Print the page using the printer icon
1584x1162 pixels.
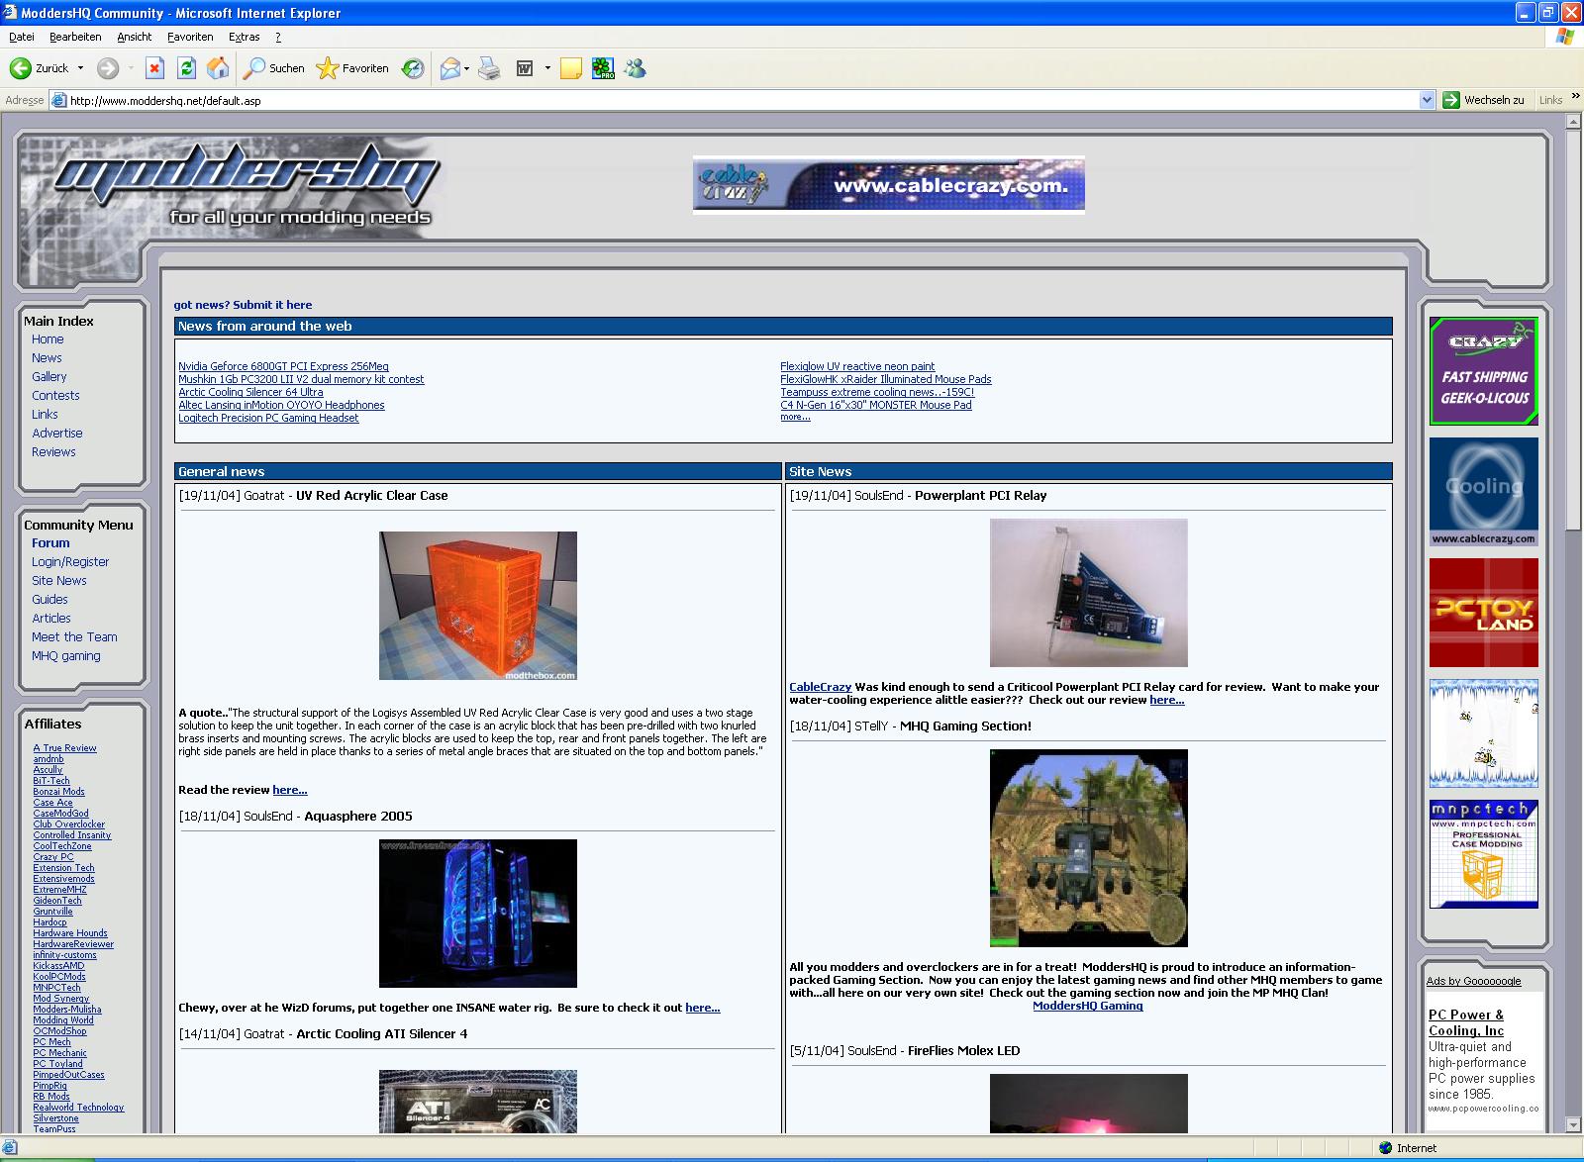tap(489, 68)
